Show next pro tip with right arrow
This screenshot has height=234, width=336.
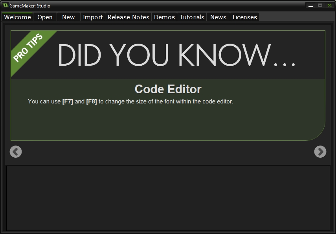coord(320,152)
